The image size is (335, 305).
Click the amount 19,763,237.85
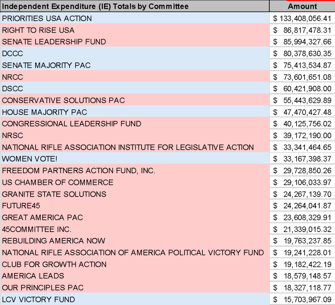(302, 241)
